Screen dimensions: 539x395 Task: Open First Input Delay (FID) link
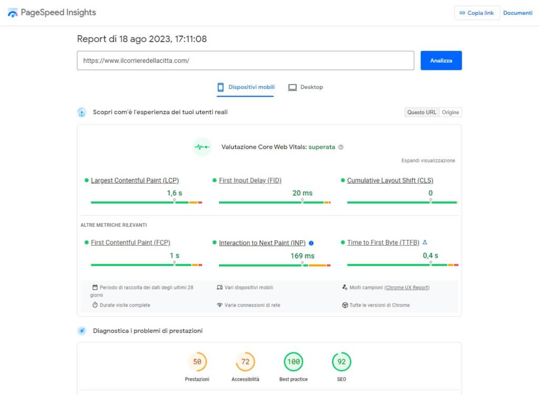[250, 180]
